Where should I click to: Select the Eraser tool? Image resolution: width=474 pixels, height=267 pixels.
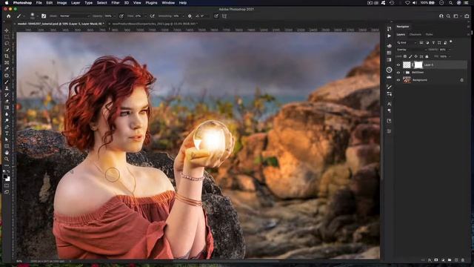point(7,101)
